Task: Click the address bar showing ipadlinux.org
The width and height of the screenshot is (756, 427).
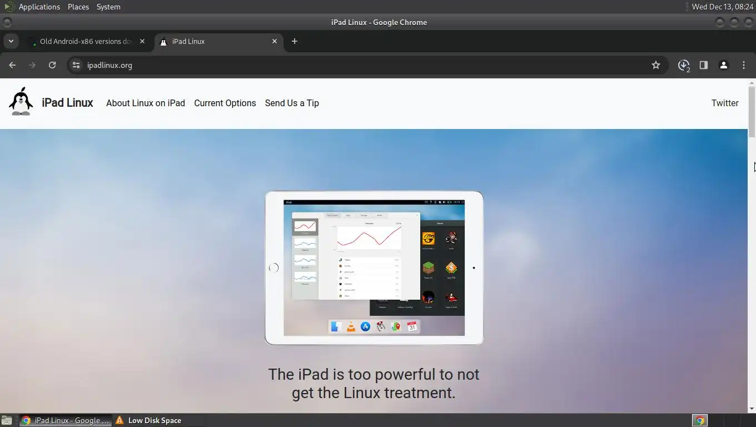Action: tap(367, 65)
